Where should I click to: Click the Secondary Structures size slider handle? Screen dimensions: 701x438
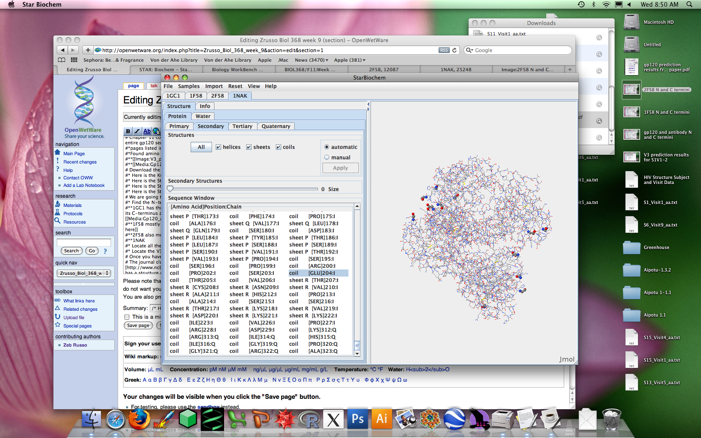tap(170, 189)
